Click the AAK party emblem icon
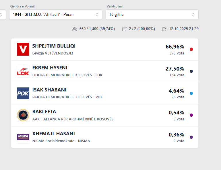 tap(23, 115)
